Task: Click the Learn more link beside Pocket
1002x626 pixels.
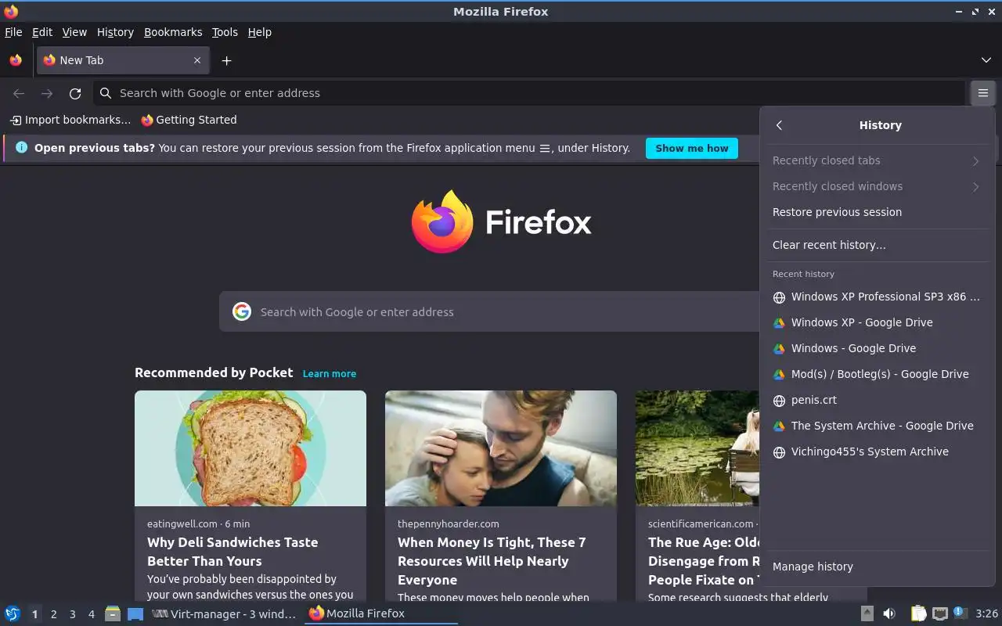Action: pyautogui.click(x=330, y=374)
